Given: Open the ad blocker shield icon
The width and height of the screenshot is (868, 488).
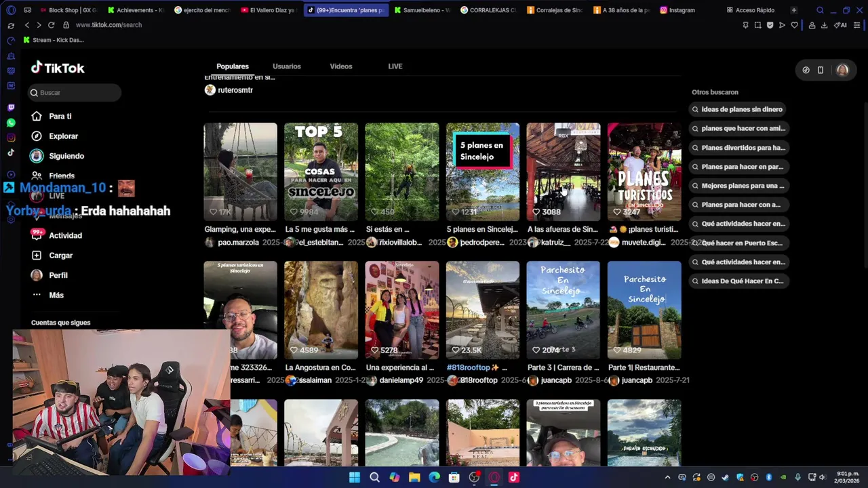Looking at the screenshot, I should pos(770,25).
